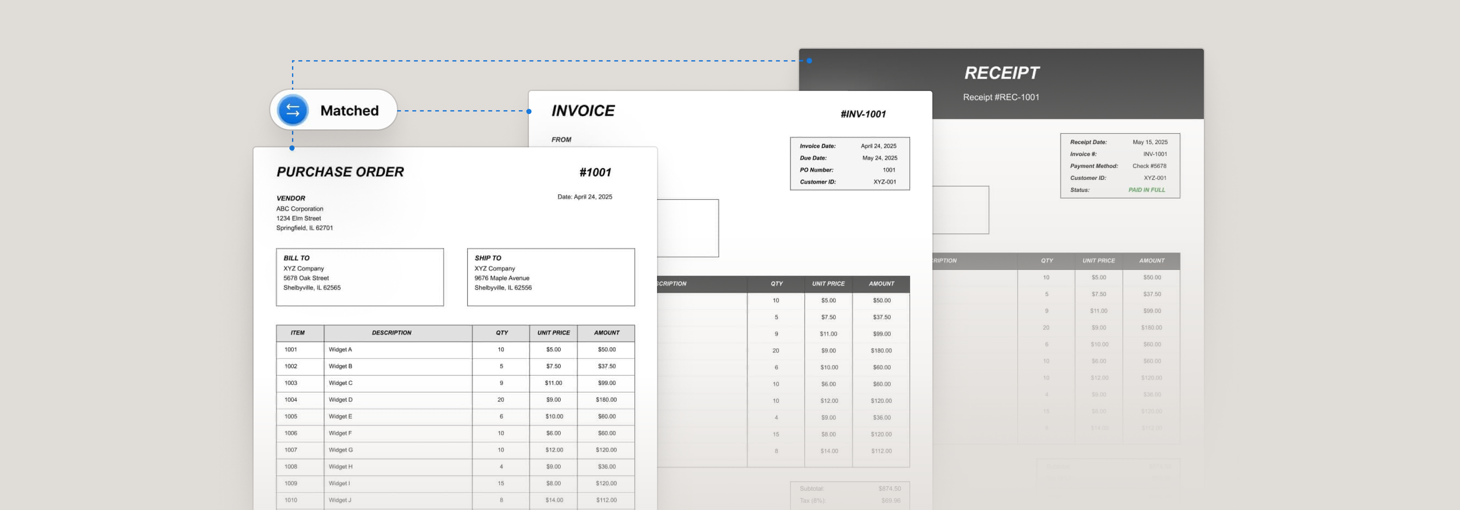Click "Shelbyville, IL 62556" in Ship To box
The height and width of the screenshot is (510, 1460).
[x=503, y=287]
